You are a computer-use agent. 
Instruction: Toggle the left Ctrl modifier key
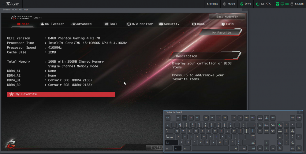click(169, 148)
